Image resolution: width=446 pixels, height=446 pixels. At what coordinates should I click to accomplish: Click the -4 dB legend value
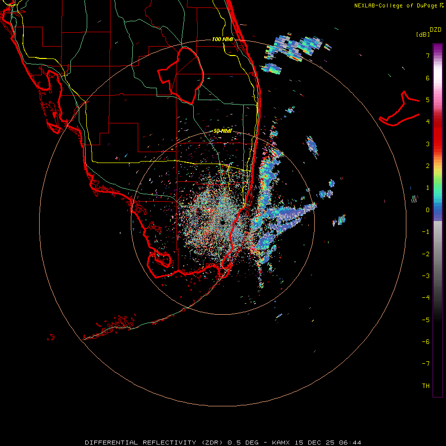426,298
